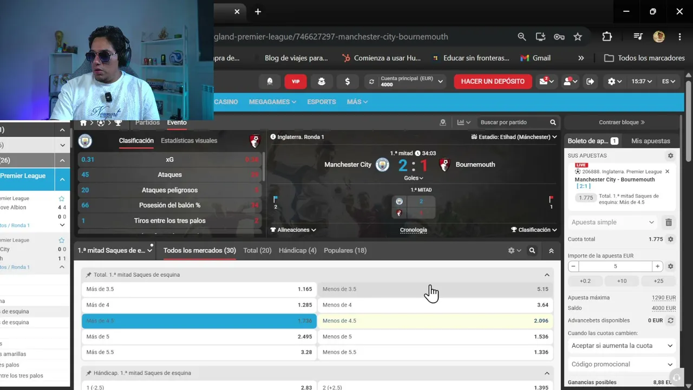693x390 pixels.
Task: Click the rocket promotions icon
Action: point(270,81)
